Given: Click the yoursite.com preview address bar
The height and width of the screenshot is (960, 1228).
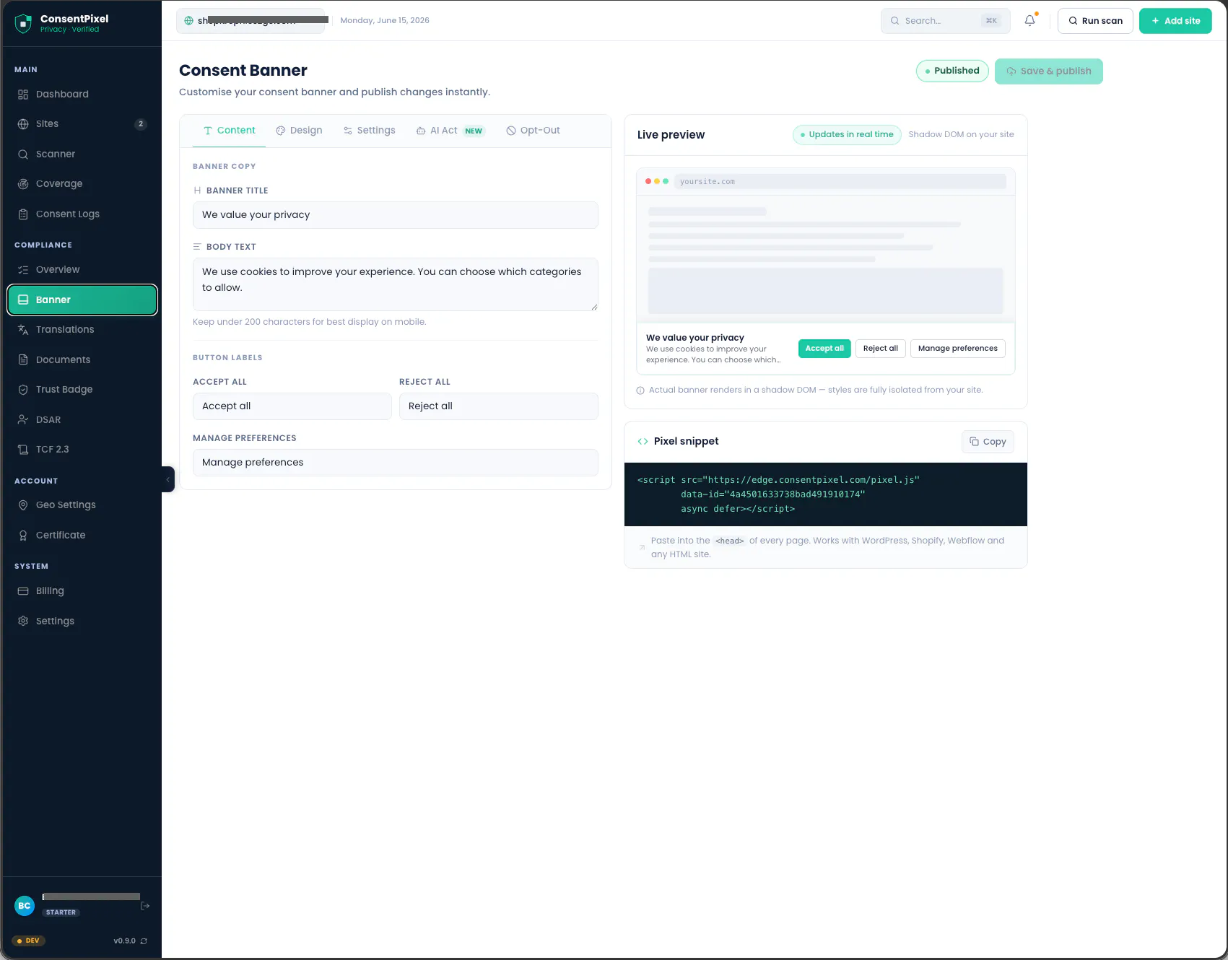Looking at the screenshot, I should click(840, 182).
